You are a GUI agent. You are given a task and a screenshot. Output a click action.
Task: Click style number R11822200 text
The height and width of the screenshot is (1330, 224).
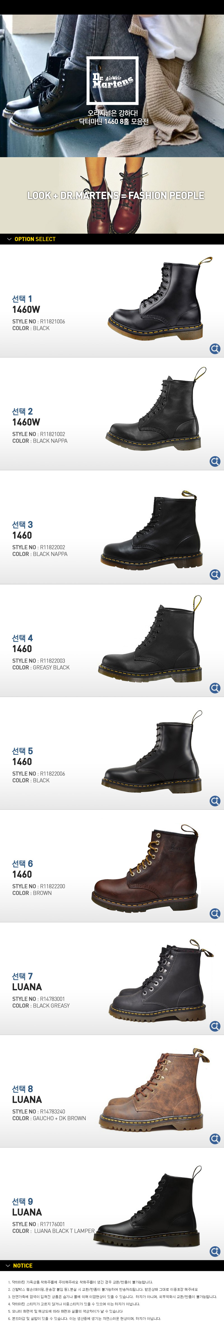tap(52, 886)
